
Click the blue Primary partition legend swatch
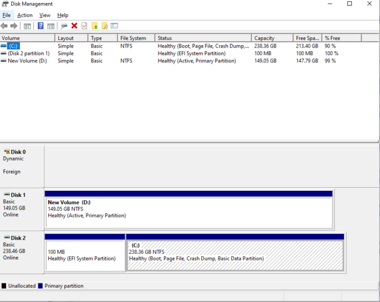tap(39, 286)
